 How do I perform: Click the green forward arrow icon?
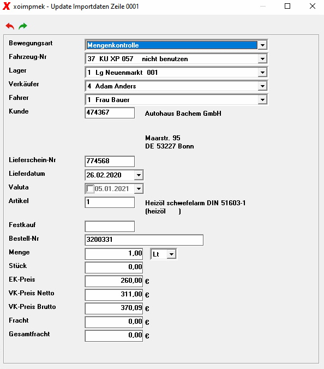[23, 26]
